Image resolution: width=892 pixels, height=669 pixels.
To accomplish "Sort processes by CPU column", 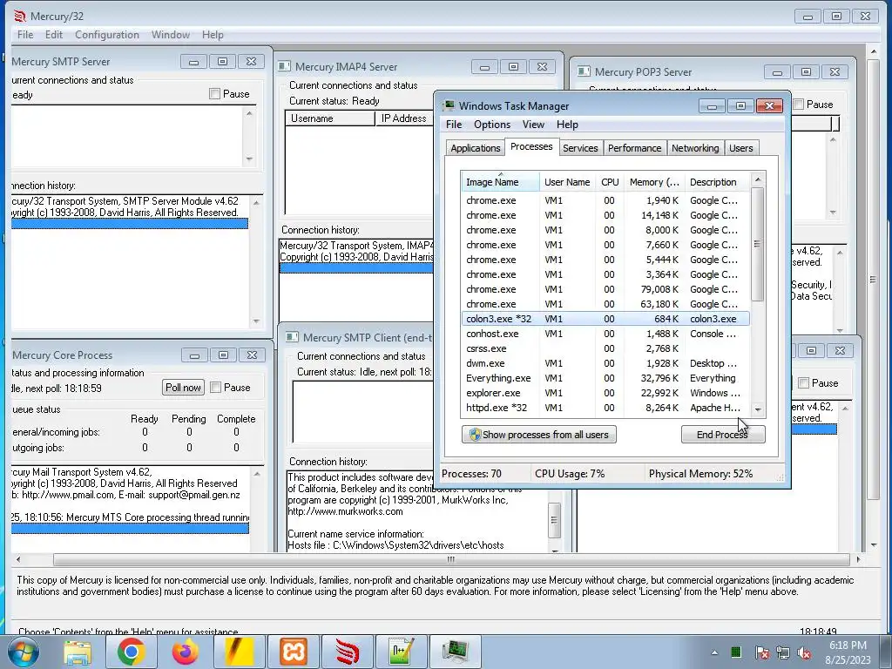I will tap(609, 182).
